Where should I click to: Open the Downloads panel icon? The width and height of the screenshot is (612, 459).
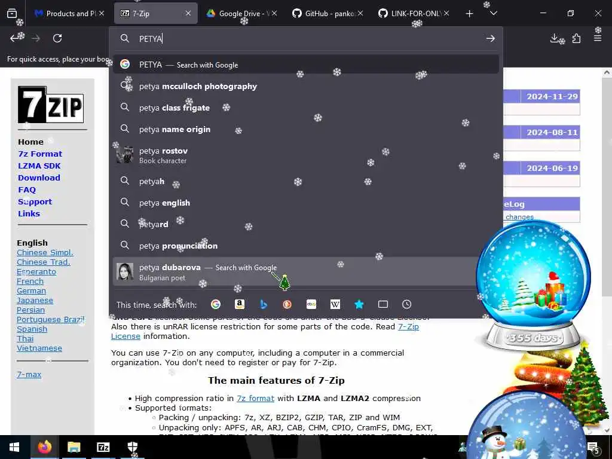[554, 38]
